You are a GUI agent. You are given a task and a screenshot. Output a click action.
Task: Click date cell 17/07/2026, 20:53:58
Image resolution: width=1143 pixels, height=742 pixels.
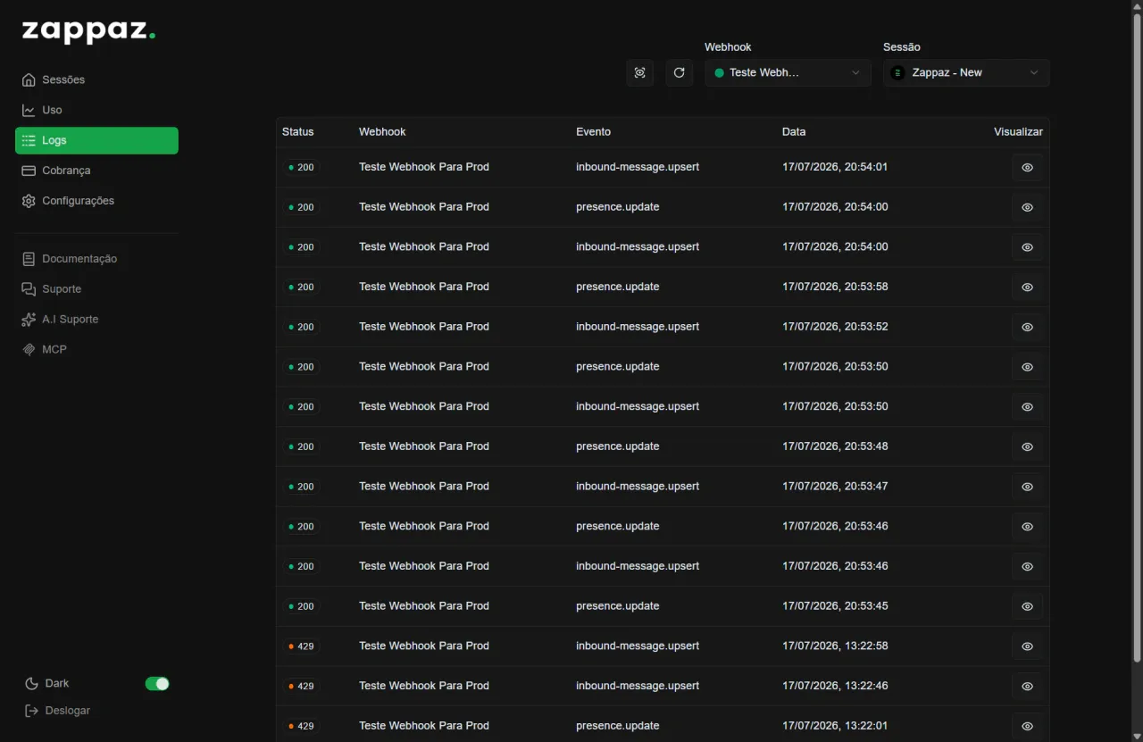pyautogui.click(x=835, y=287)
